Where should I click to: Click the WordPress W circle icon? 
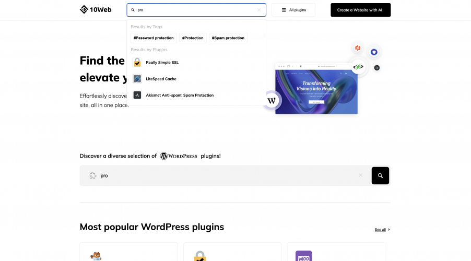[x=272, y=101]
